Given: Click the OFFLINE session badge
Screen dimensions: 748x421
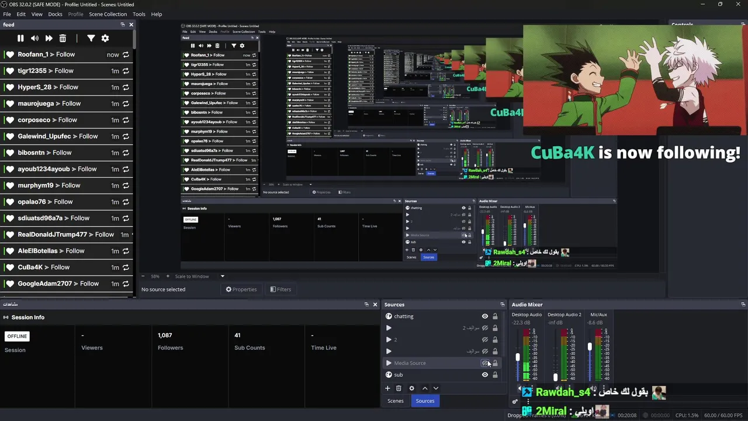Looking at the screenshot, I should 17,336.
